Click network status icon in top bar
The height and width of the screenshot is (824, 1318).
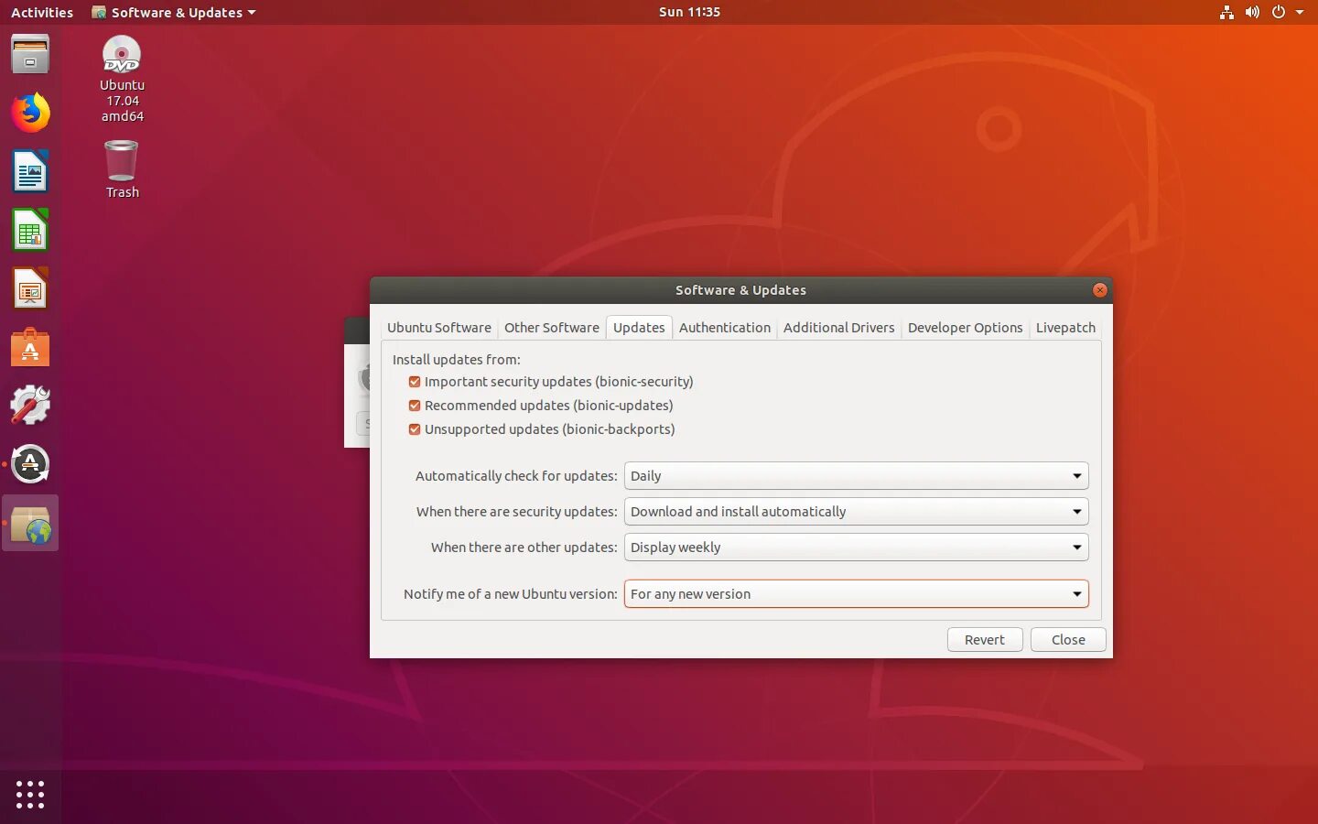coord(1226,12)
